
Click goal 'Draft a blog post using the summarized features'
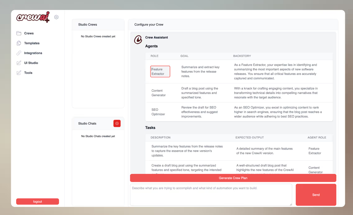point(200,93)
